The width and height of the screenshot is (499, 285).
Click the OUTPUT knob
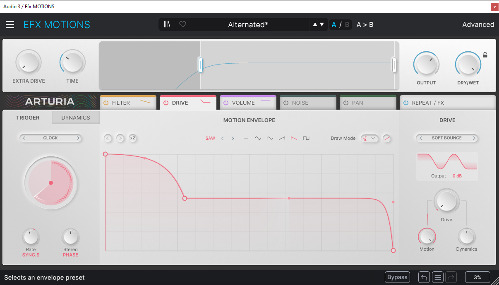click(x=426, y=64)
